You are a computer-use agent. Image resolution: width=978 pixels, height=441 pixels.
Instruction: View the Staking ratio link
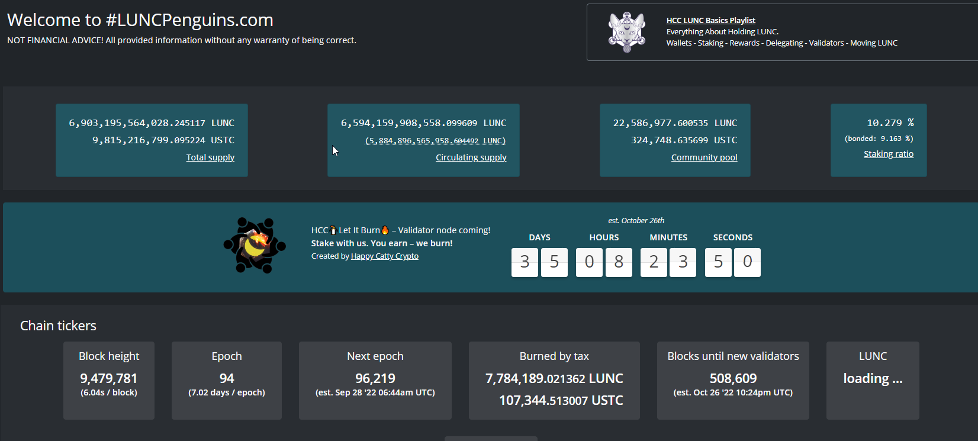coord(888,154)
